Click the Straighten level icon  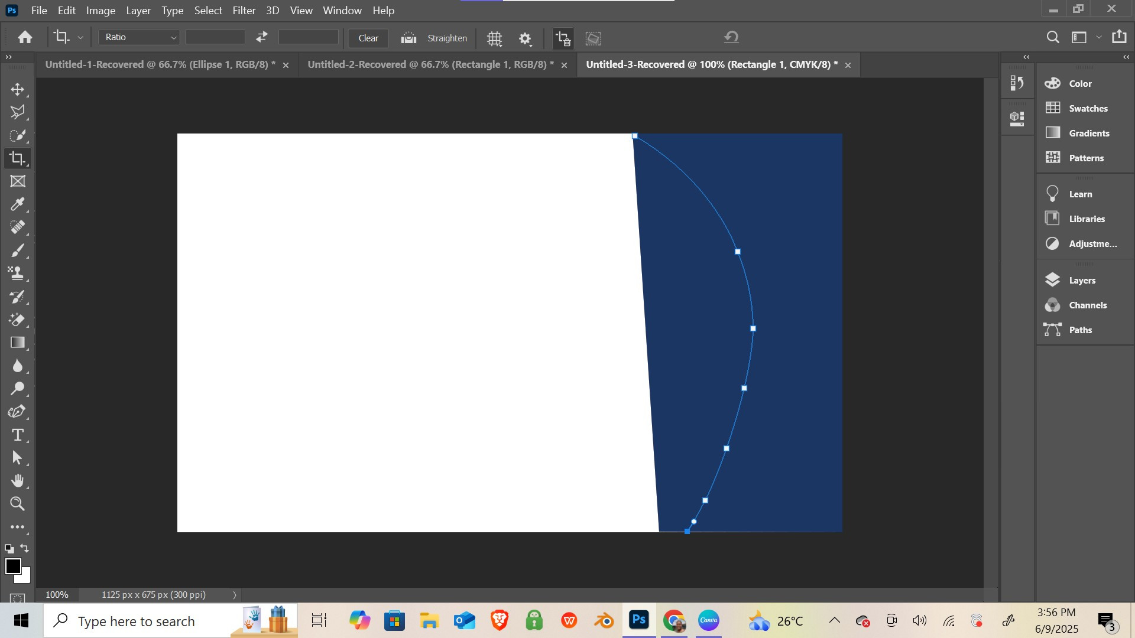[x=408, y=38]
